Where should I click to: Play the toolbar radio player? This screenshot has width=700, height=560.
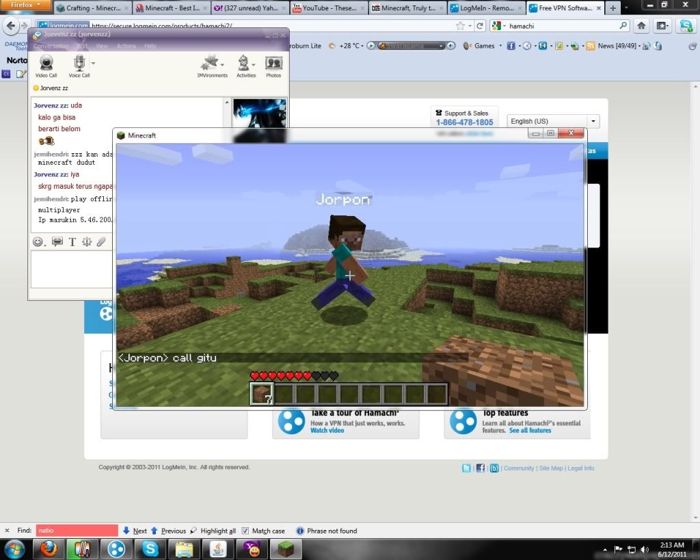(x=371, y=46)
